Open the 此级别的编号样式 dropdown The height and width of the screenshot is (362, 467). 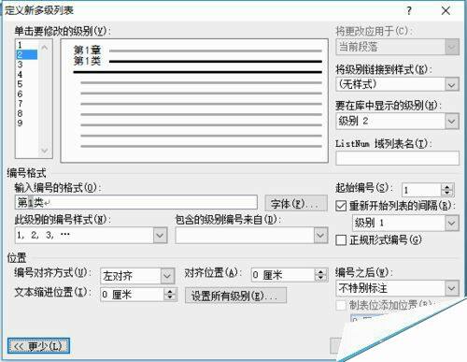pyautogui.click(x=160, y=236)
